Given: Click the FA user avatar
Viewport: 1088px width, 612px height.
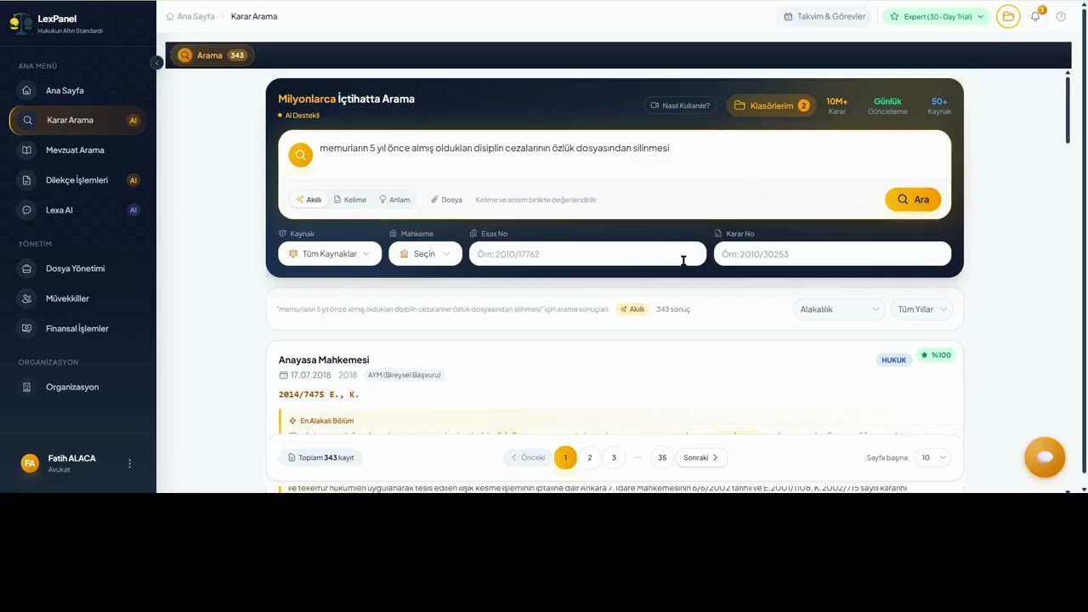Looking at the screenshot, I should pyautogui.click(x=30, y=463).
